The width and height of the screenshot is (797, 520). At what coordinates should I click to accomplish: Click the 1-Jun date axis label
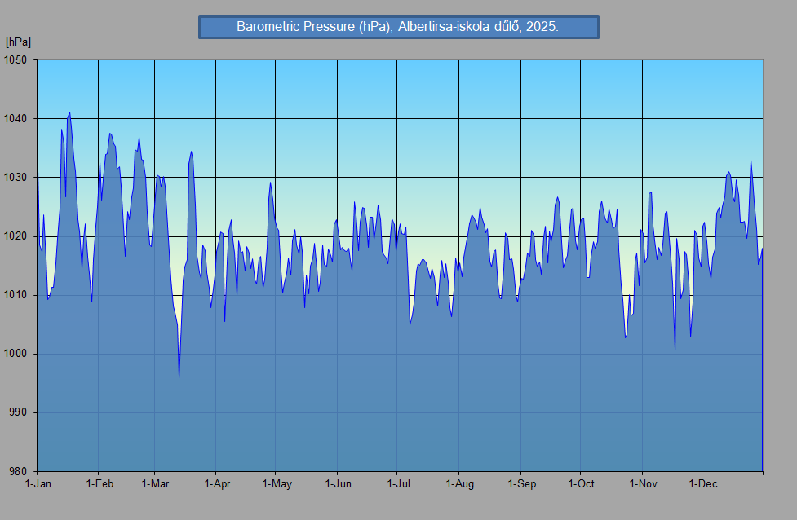[338, 484]
